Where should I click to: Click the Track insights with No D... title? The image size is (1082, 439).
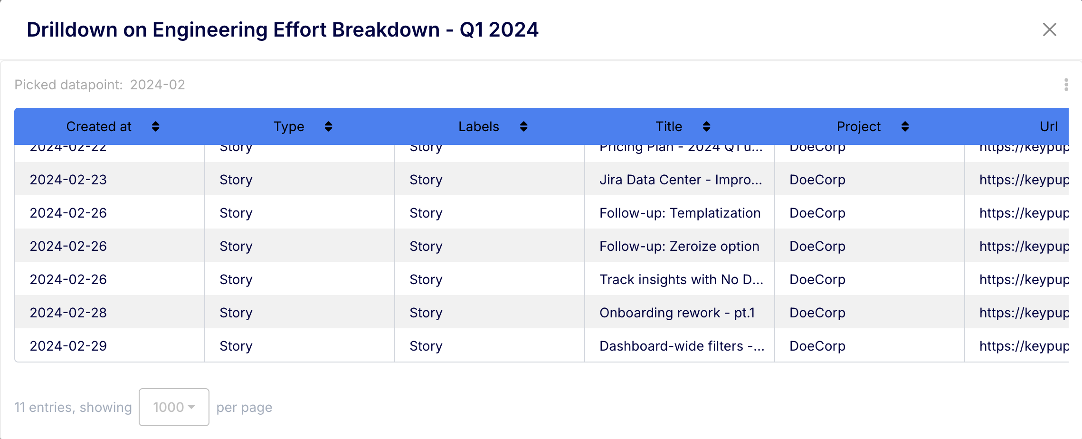tap(681, 279)
